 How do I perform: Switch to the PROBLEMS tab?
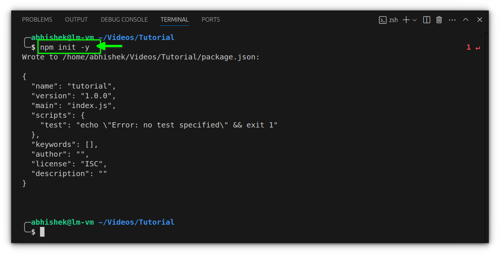point(37,19)
